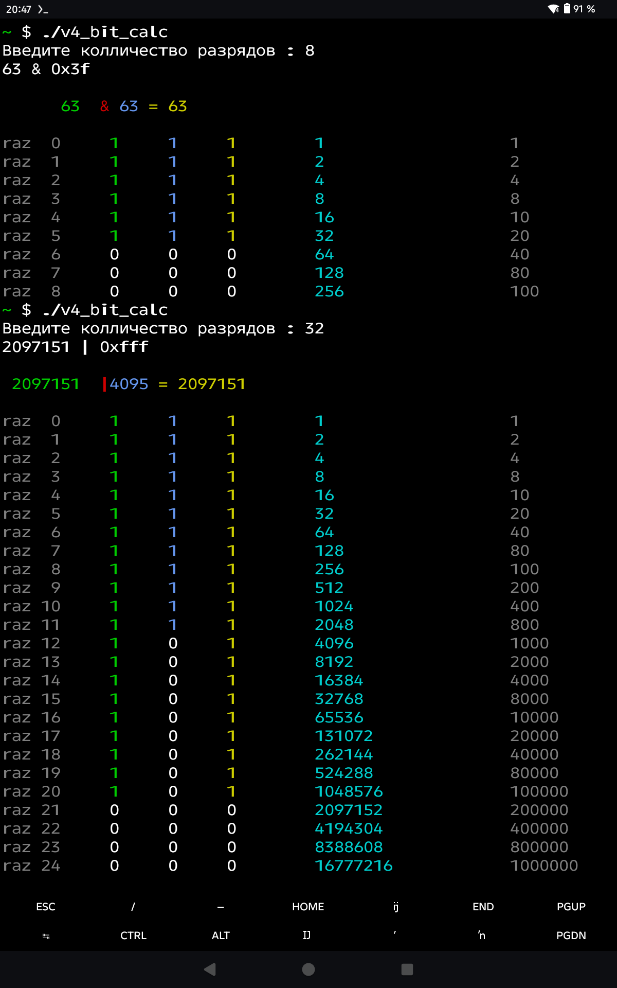
Task: Tap the bracket glyph key below HOME
Action: 307,935
